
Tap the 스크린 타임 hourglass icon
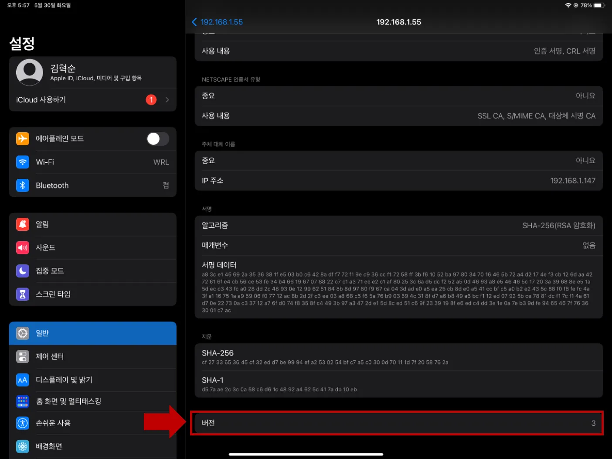[x=23, y=294]
